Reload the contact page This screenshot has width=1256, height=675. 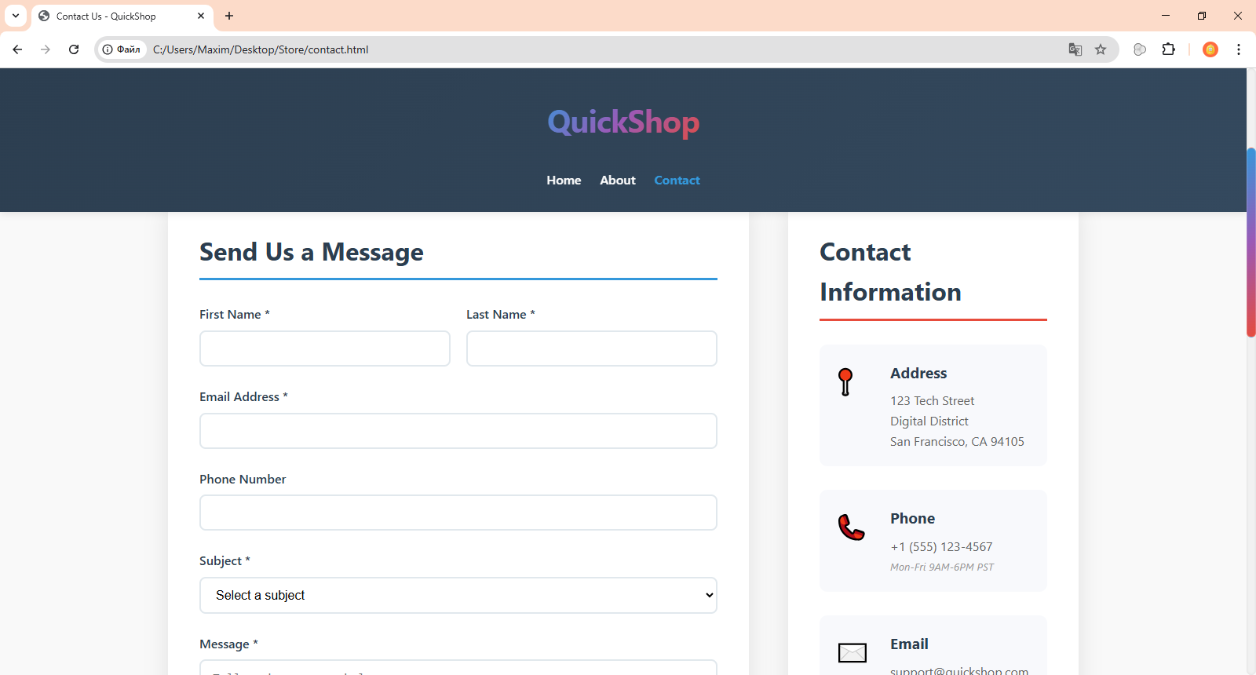(74, 49)
